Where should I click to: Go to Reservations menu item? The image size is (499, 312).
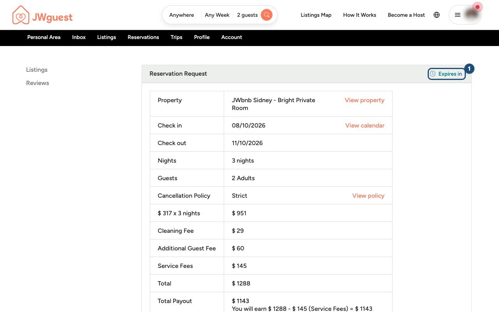143,37
